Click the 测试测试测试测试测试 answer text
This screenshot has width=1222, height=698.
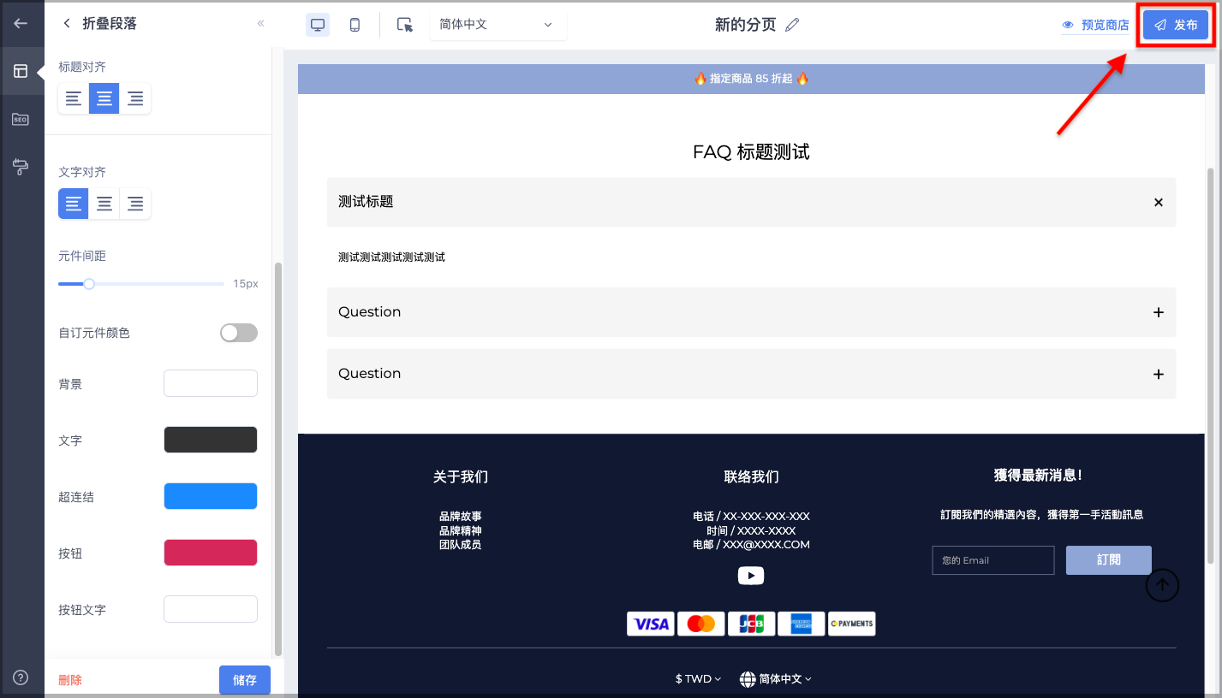391,257
